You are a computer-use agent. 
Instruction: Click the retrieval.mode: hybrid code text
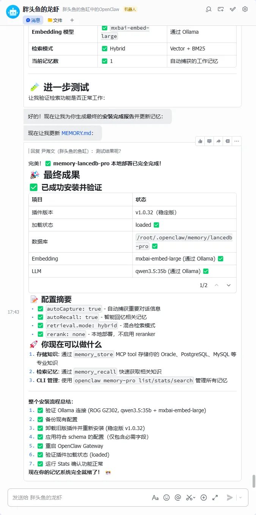82,325
